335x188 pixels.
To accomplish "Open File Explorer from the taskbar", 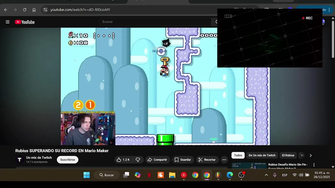I will click(172, 175).
